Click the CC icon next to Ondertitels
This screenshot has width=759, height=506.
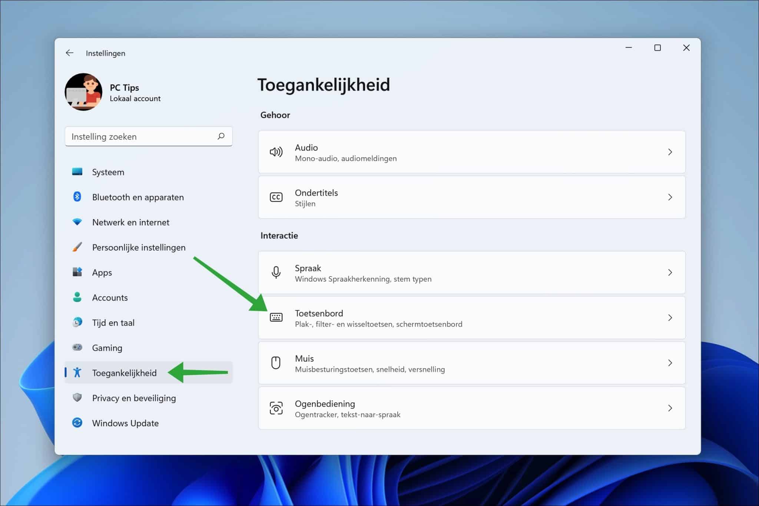tap(276, 197)
